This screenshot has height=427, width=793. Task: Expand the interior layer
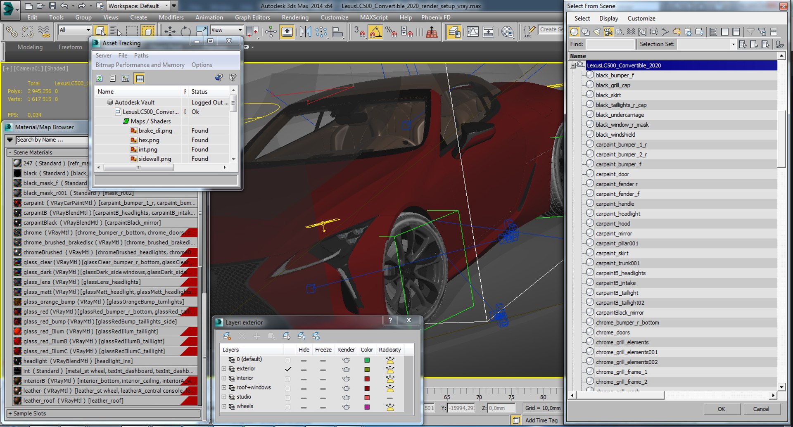tap(224, 378)
